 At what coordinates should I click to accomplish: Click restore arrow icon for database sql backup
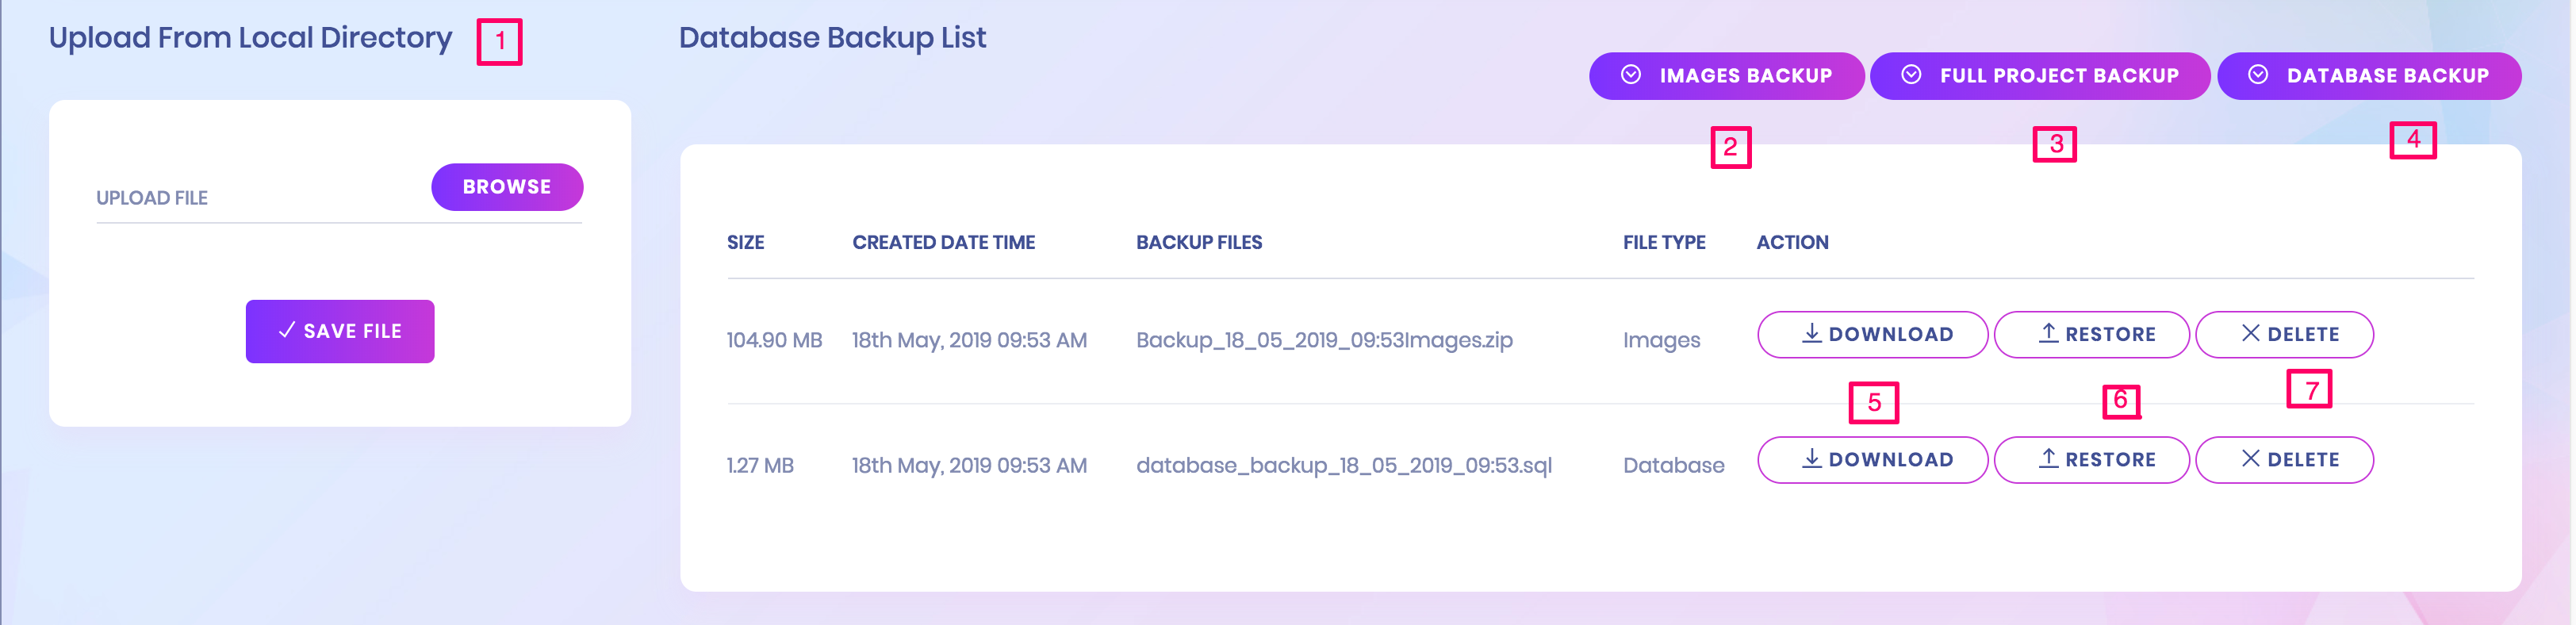tap(2048, 459)
